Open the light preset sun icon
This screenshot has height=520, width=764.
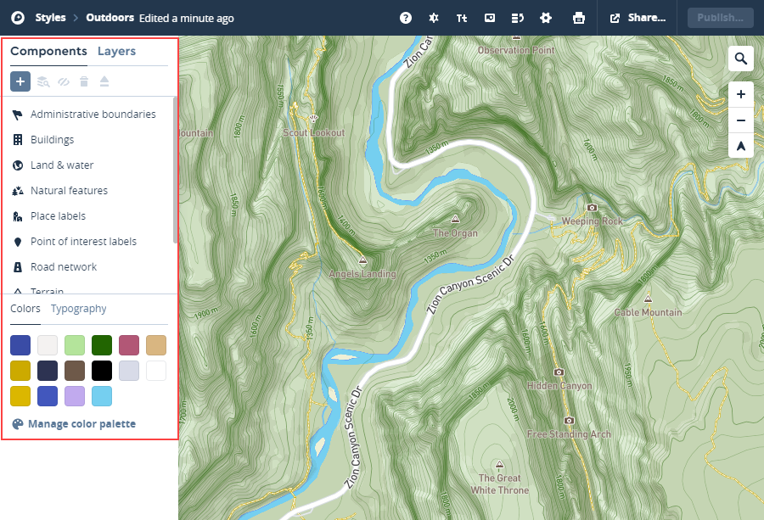click(434, 18)
